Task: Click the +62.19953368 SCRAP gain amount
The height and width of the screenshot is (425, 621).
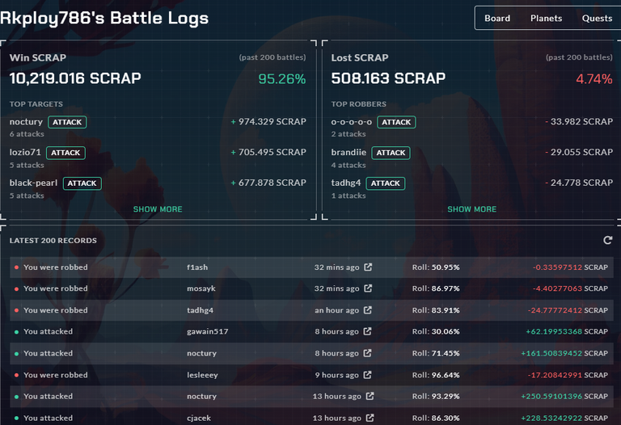Action: pos(567,331)
